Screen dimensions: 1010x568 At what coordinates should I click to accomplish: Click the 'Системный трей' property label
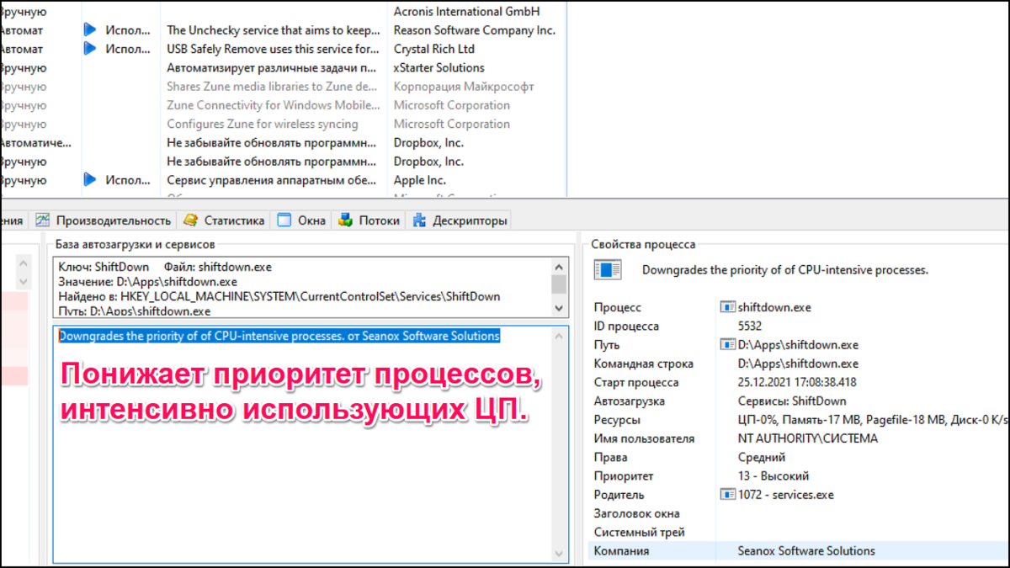pyautogui.click(x=640, y=532)
